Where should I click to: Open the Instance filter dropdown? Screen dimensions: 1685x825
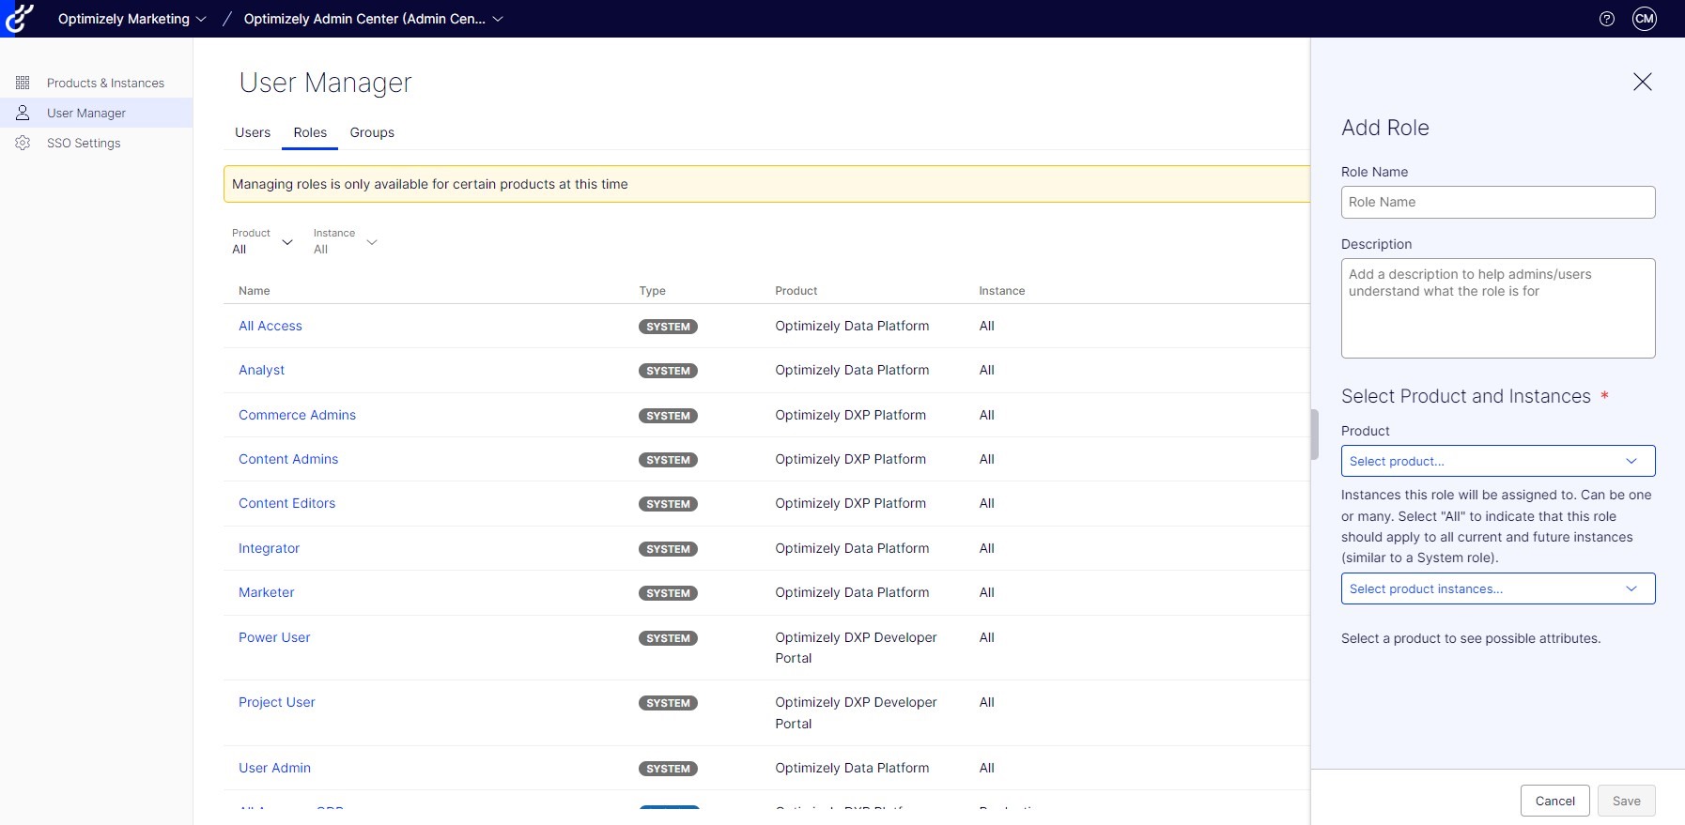(x=345, y=241)
